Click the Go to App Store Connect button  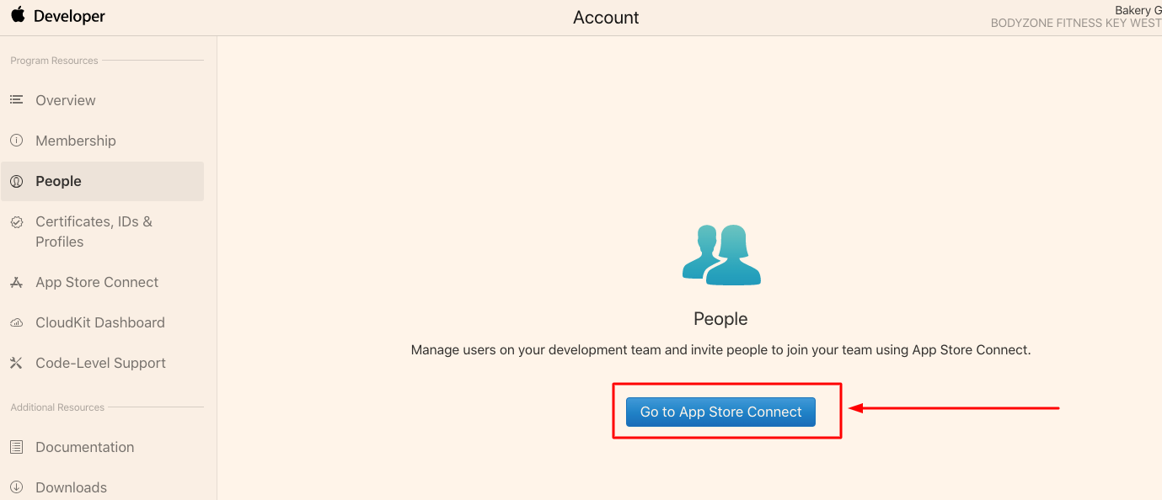pyautogui.click(x=720, y=412)
